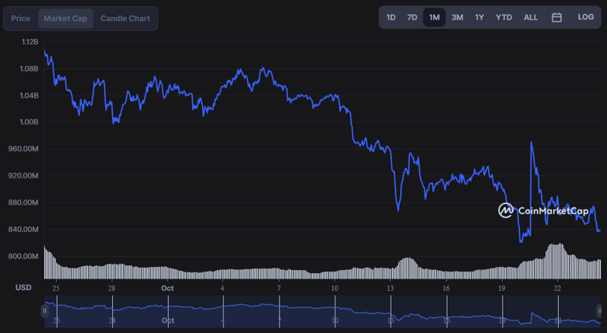
Task: Click the USD currency label
Action: click(23, 287)
